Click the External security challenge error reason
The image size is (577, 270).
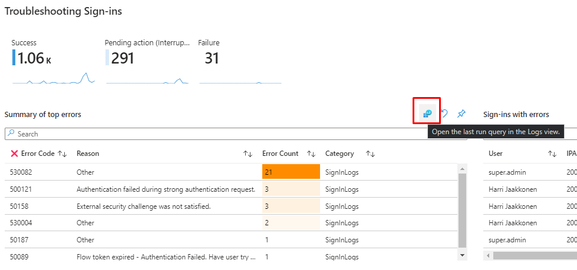point(143,206)
